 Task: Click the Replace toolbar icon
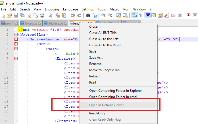pyautogui.click(x=94, y=15)
